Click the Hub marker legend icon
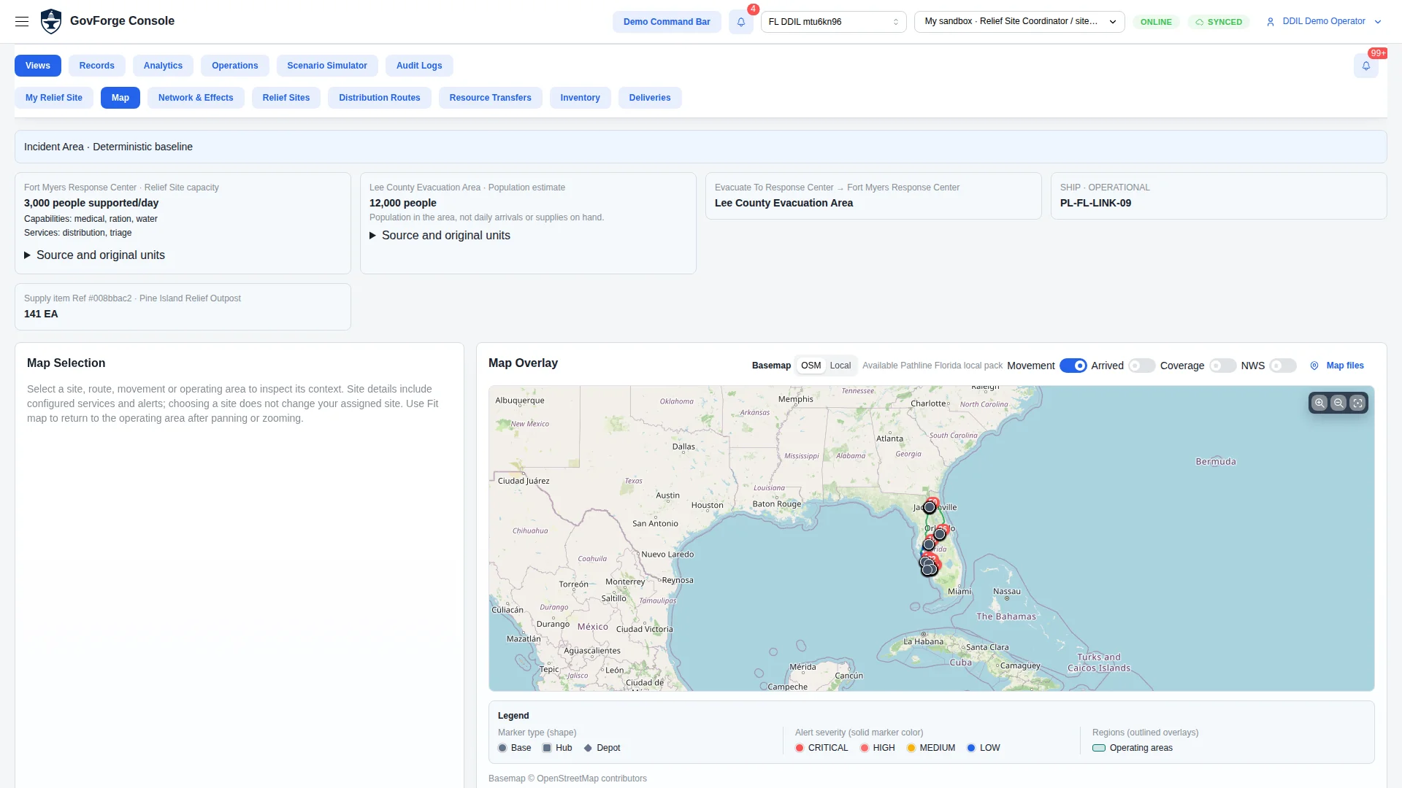The image size is (1402, 788). [x=547, y=748]
